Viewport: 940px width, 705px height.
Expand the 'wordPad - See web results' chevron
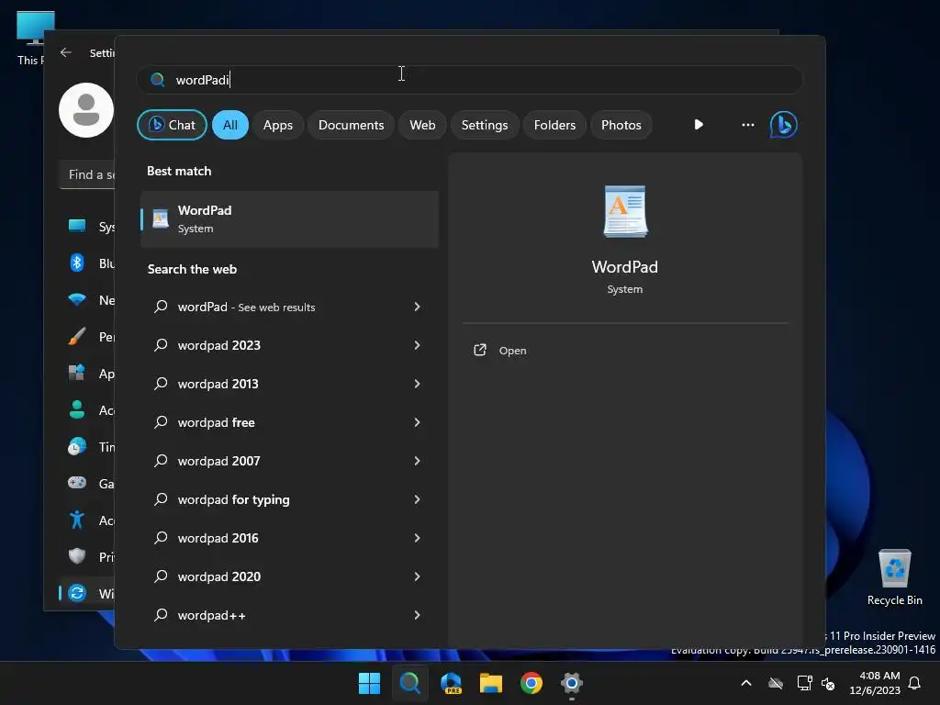tap(418, 307)
